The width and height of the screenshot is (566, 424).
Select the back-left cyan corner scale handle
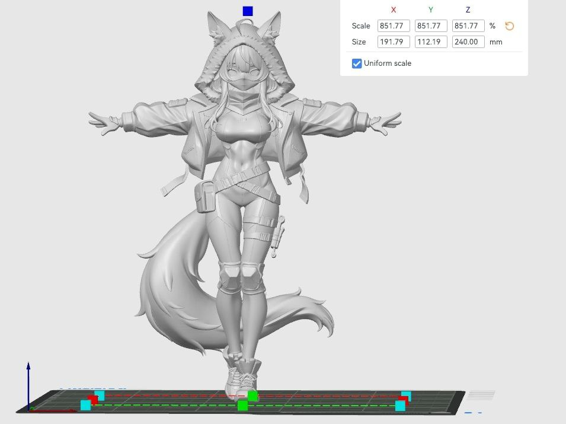100,395
